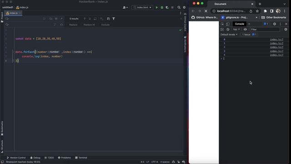Toggle inspect element mode in DevTools
The height and width of the screenshot is (164, 291).
point(222,24)
